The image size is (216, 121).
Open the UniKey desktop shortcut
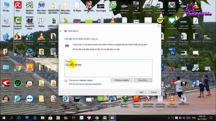pos(42,22)
